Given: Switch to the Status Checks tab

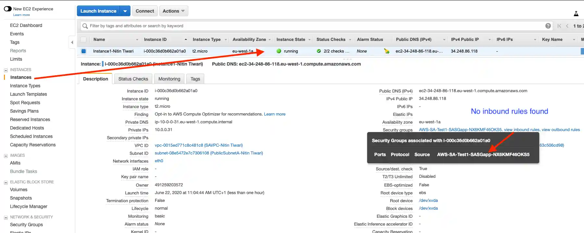Looking at the screenshot, I should [133, 79].
